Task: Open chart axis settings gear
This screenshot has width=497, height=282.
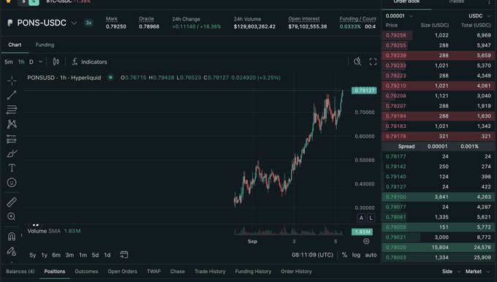Action: pos(366,241)
